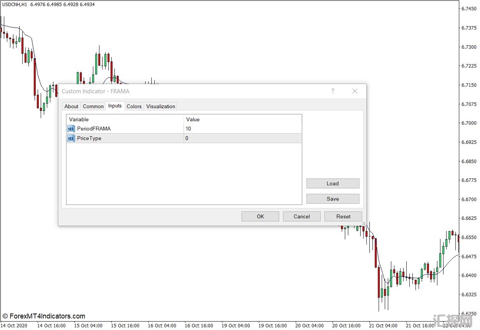
Task: Edit the PeriodFRAMA value field showing 10
Action: click(x=242, y=129)
